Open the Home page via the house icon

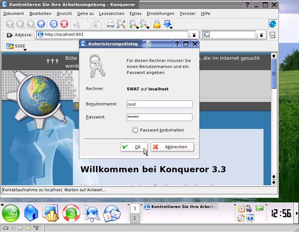point(41,24)
